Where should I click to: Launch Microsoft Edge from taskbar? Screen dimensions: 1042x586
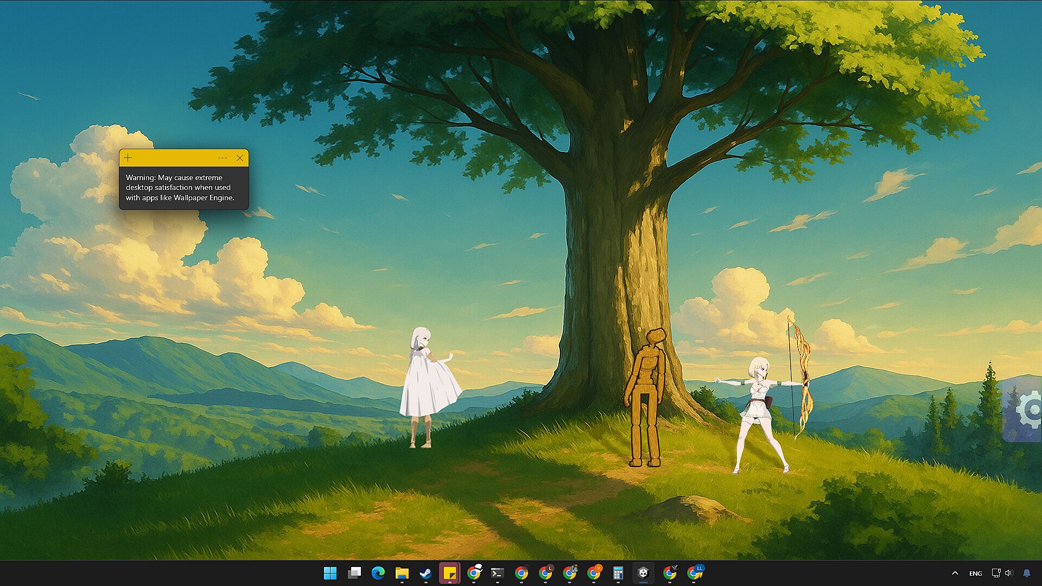378,573
